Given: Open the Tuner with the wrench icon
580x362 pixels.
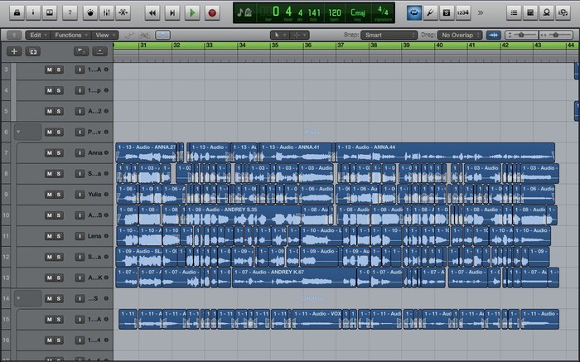Looking at the screenshot, I should click(430, 12).
